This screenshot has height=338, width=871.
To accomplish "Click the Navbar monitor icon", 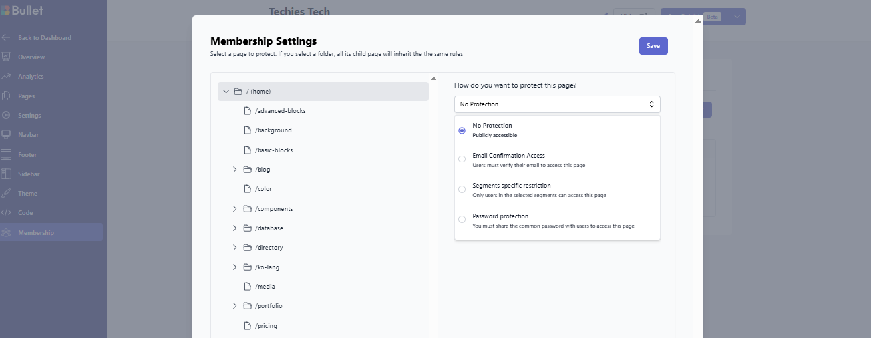I will coord(6,135).
